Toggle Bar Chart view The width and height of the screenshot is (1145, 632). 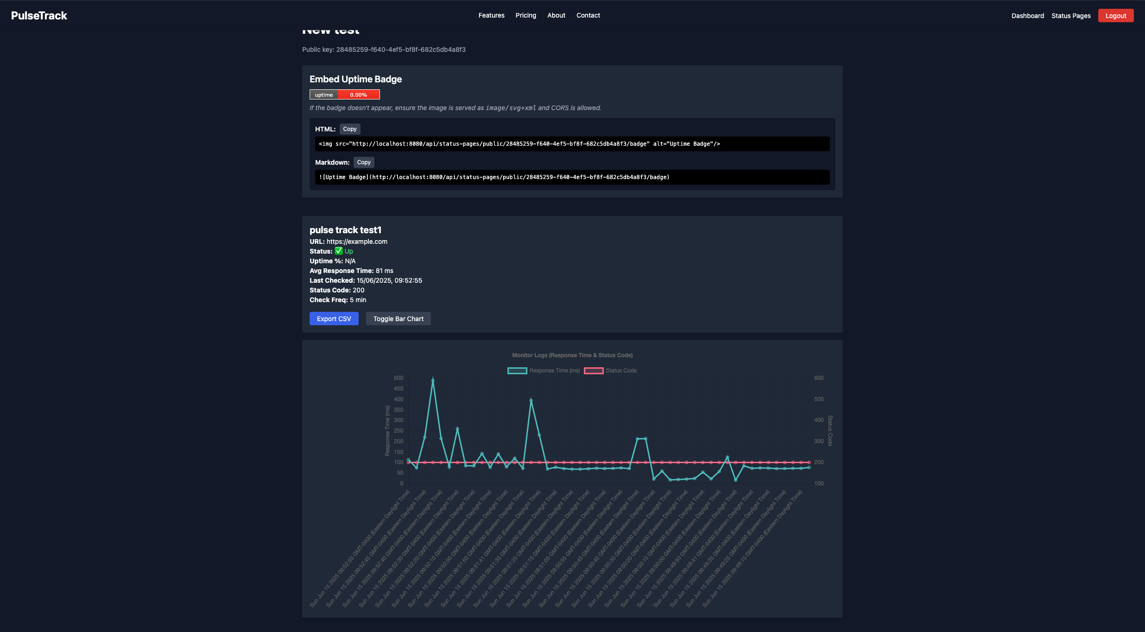pyautogui.click(x=398, y=319)
